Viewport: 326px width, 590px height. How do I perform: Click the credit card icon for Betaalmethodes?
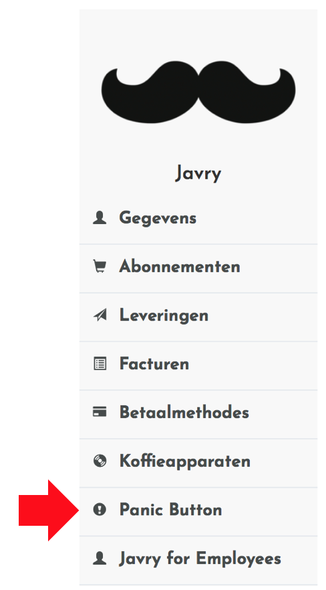point(100,412)
